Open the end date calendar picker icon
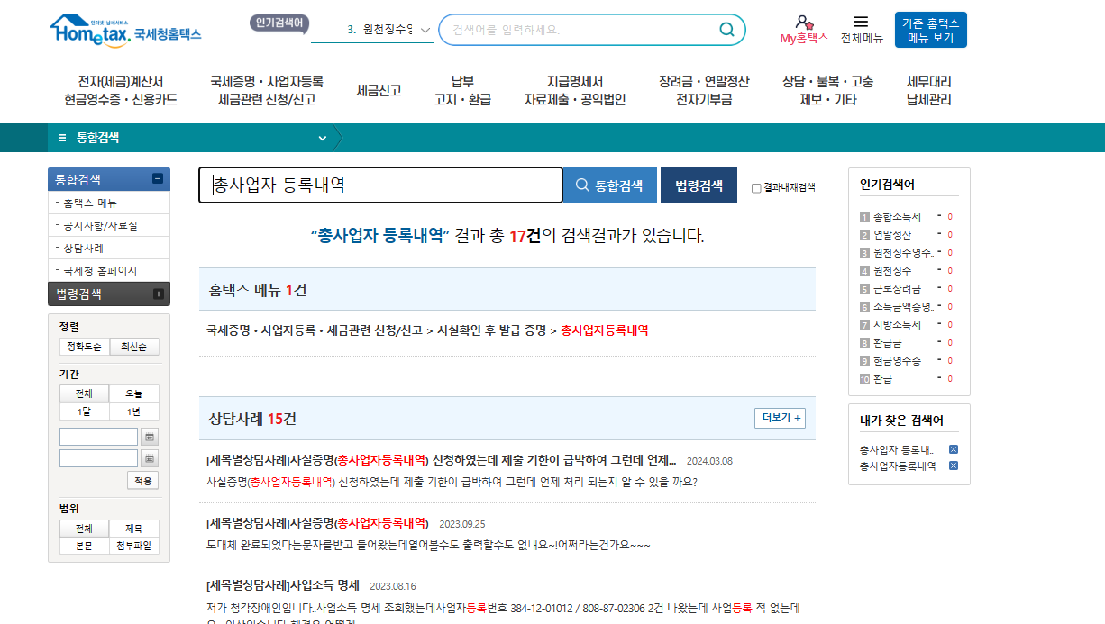Viewport: 1105px width, 624px height. pos(150,457)
